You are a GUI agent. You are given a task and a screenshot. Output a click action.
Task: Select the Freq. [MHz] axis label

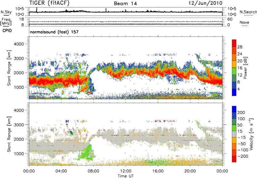coord(6,22)
